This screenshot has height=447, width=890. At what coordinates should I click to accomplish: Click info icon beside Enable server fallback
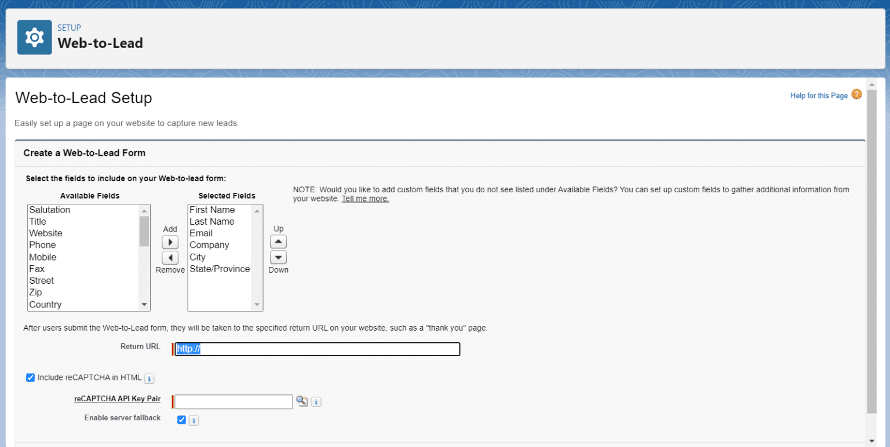click(194, 420)
